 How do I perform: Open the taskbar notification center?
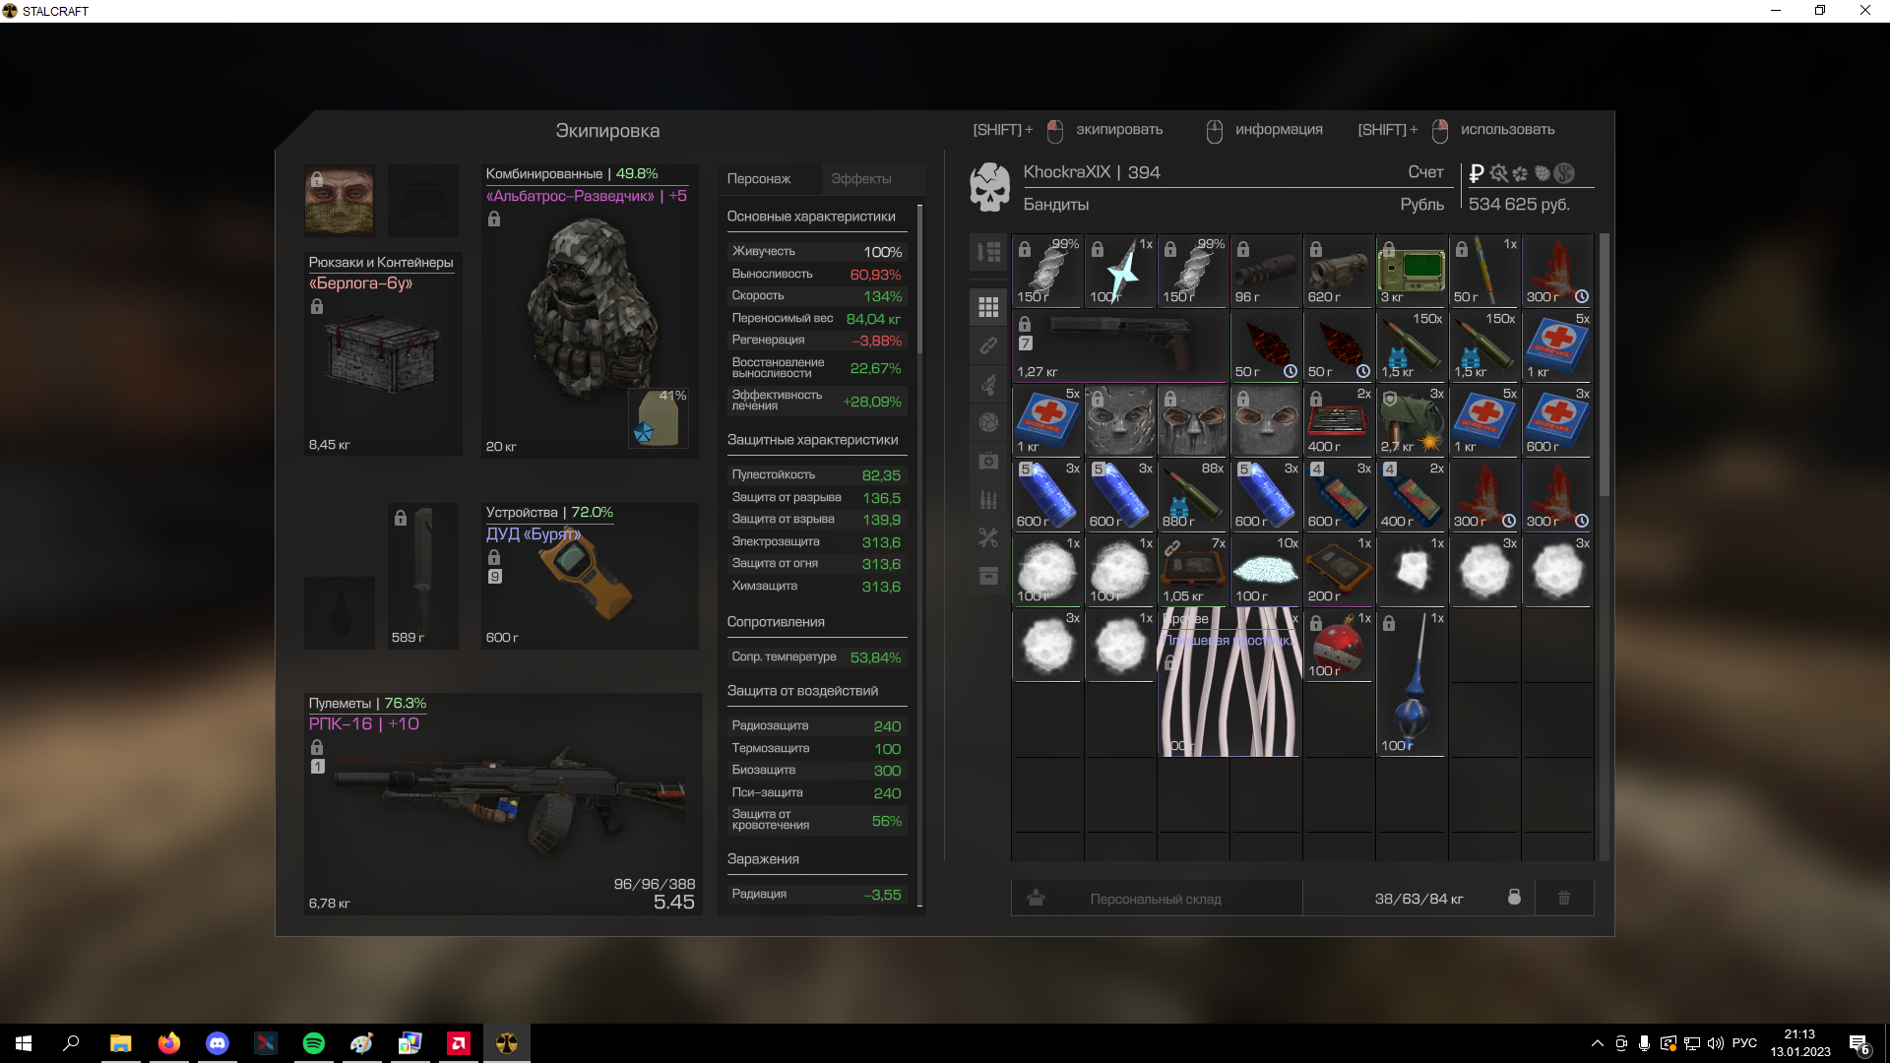point(1859,1044)
